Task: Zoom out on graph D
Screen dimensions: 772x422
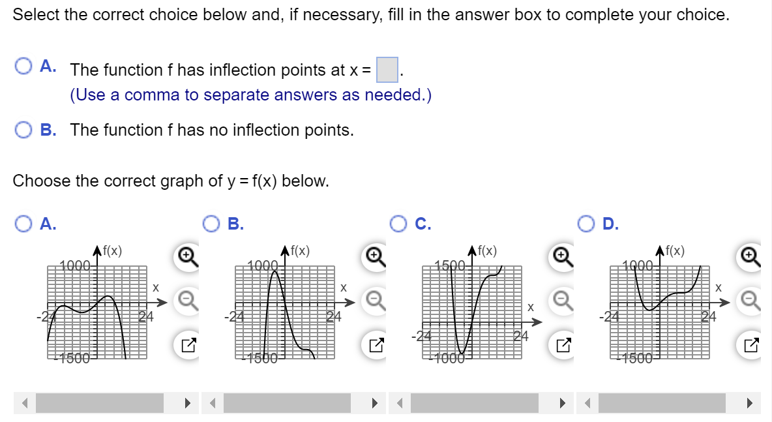Action: (750, 299)
